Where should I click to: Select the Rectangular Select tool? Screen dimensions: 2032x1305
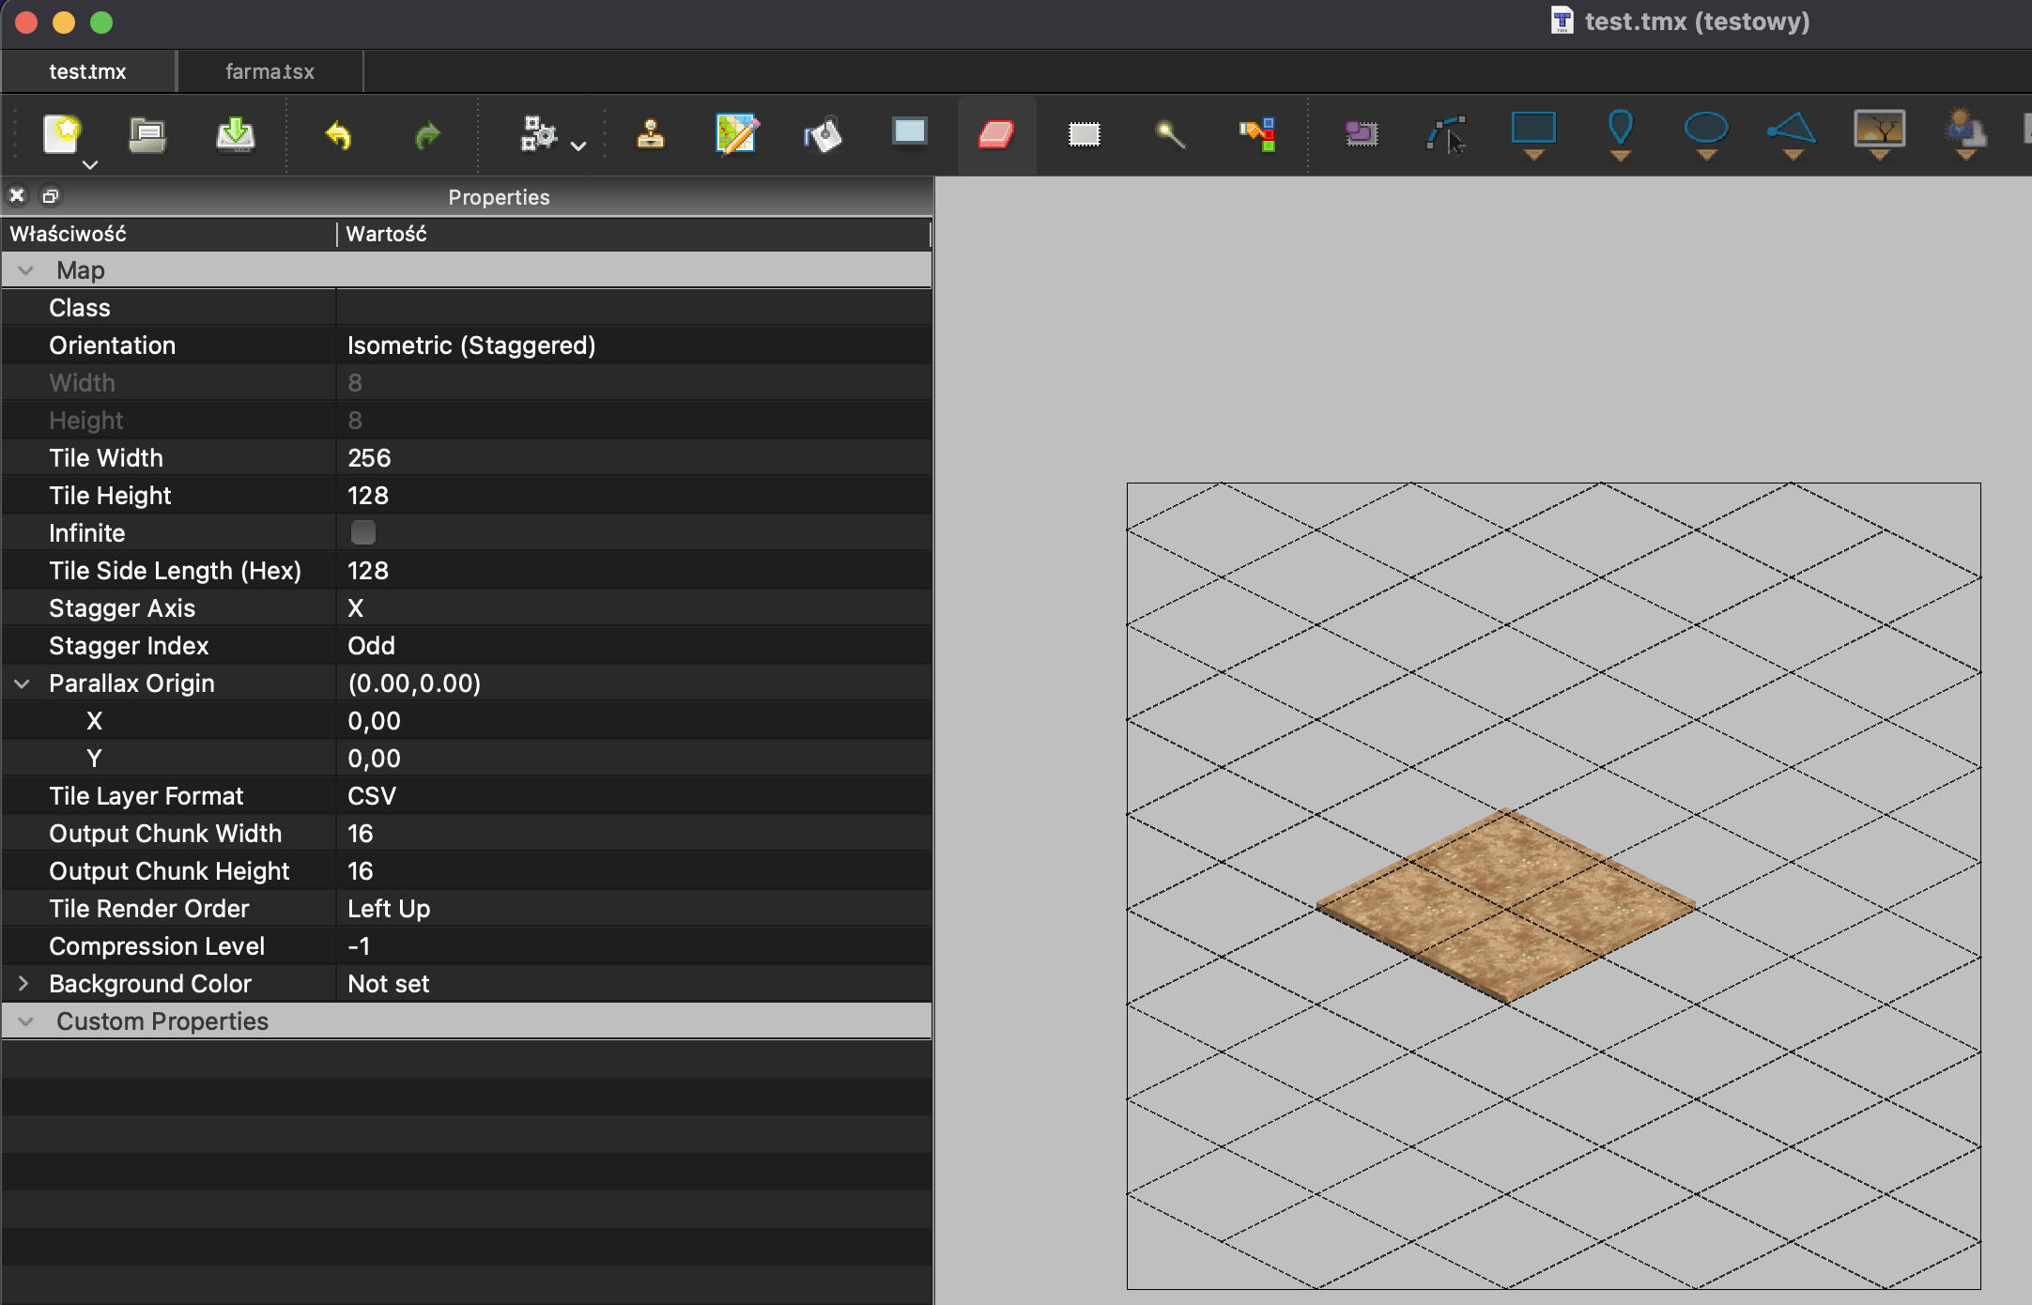tap(1086, 134)
